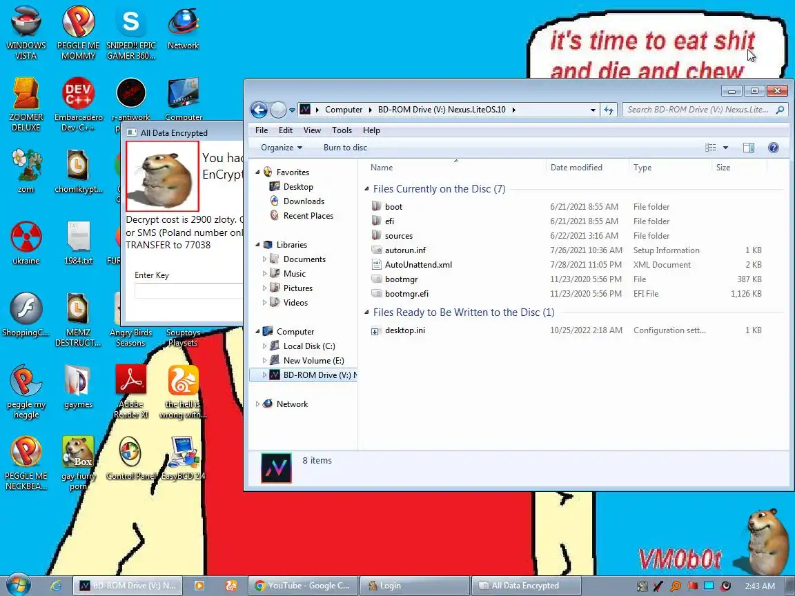Launch PEGGLE ME NECKBEA... icon
The width and height of the screenshot is (795, 596).
point(26,464)
